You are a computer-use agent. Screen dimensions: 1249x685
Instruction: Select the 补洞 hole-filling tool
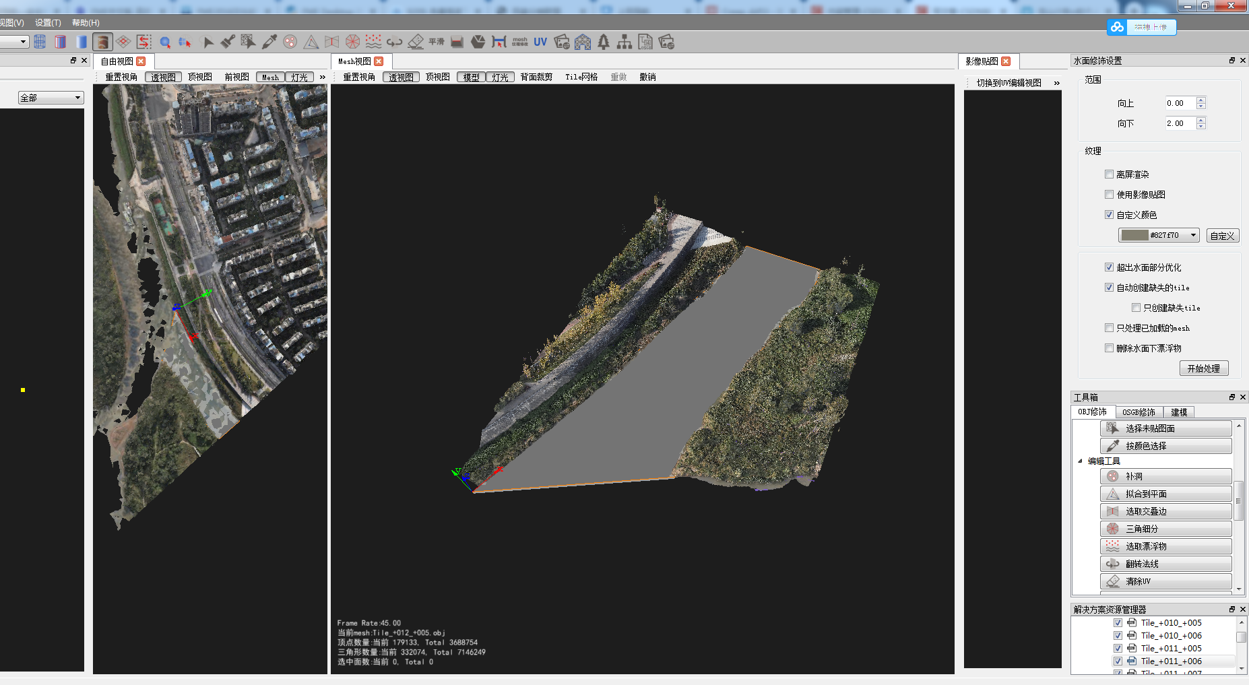point(1166,476)
